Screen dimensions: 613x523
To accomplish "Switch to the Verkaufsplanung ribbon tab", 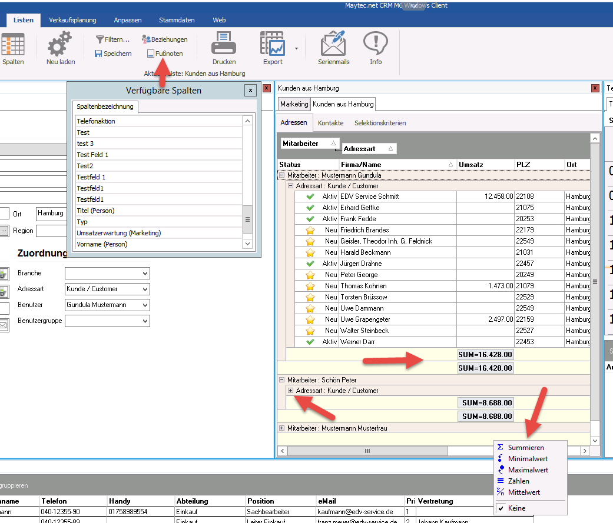I will pyautogui.click(x=72, y=20).
